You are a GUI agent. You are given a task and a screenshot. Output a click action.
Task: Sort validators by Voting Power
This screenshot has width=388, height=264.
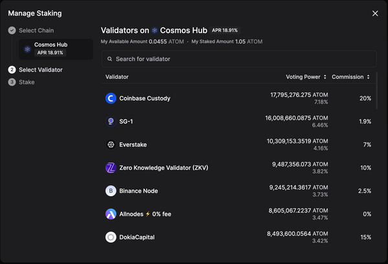[x=306, y=77]
